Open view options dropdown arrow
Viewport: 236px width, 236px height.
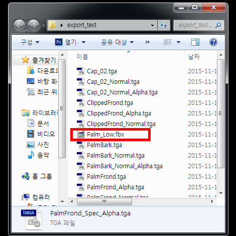pyautogui.click(x=179, y=42)
